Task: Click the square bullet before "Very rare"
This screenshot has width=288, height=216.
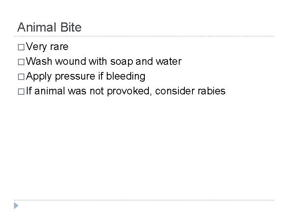Action: pos(20,47)
